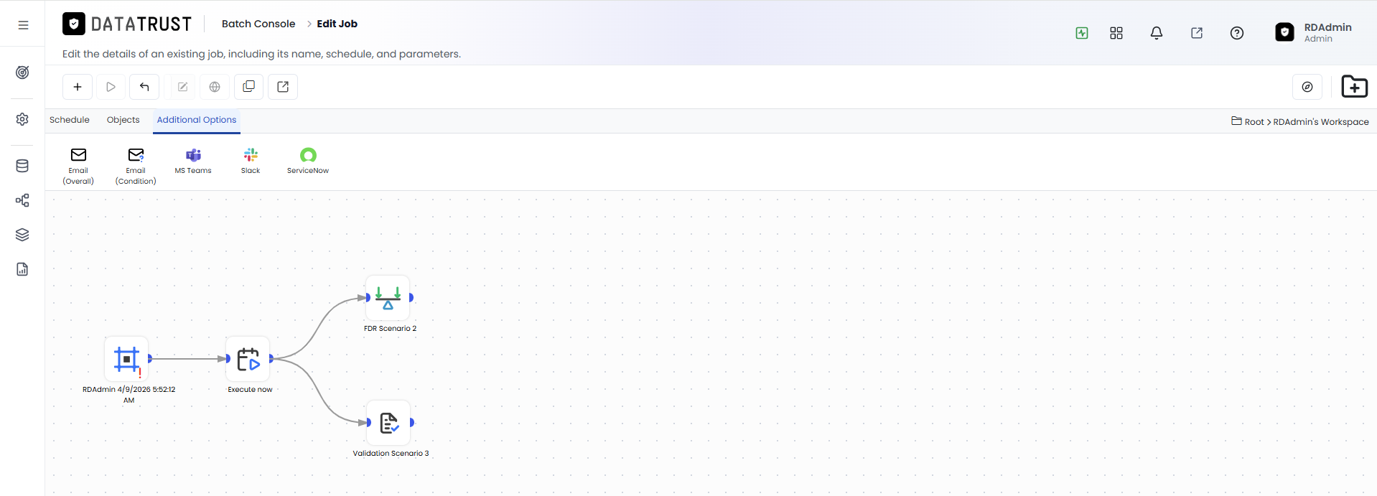Click the run play toolbar button
This screenshot has height=496, width=1377.
tap(111, 87)
